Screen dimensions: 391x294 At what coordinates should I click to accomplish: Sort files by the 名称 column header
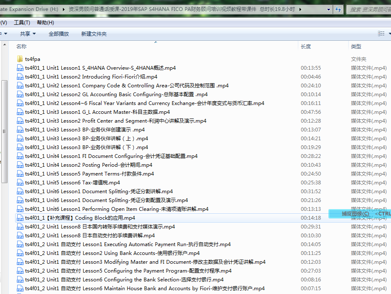21,47
